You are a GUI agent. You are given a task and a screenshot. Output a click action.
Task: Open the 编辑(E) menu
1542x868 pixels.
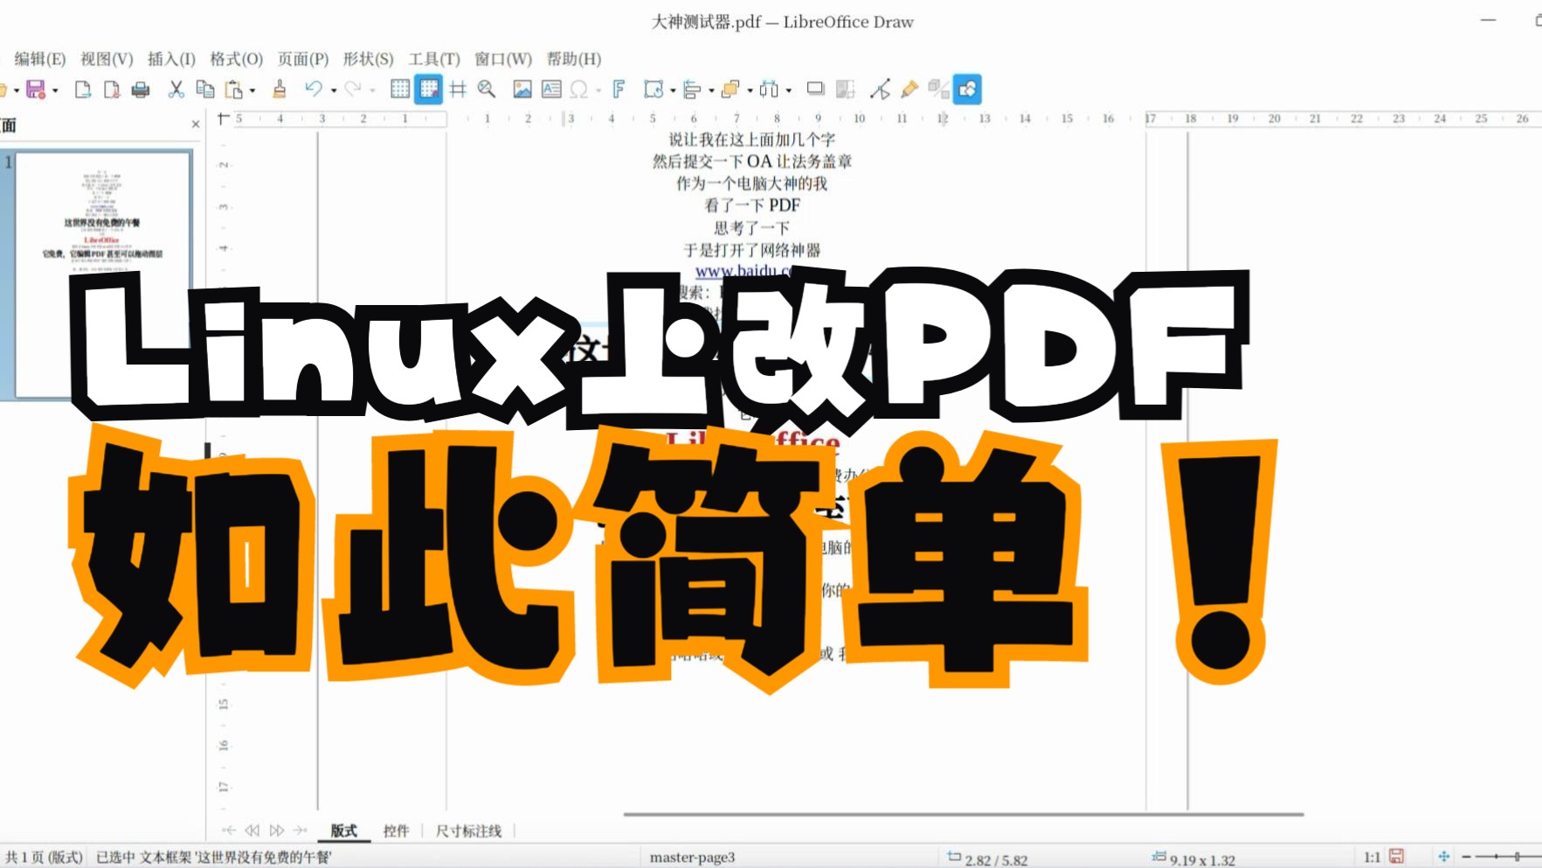[40, 59]
